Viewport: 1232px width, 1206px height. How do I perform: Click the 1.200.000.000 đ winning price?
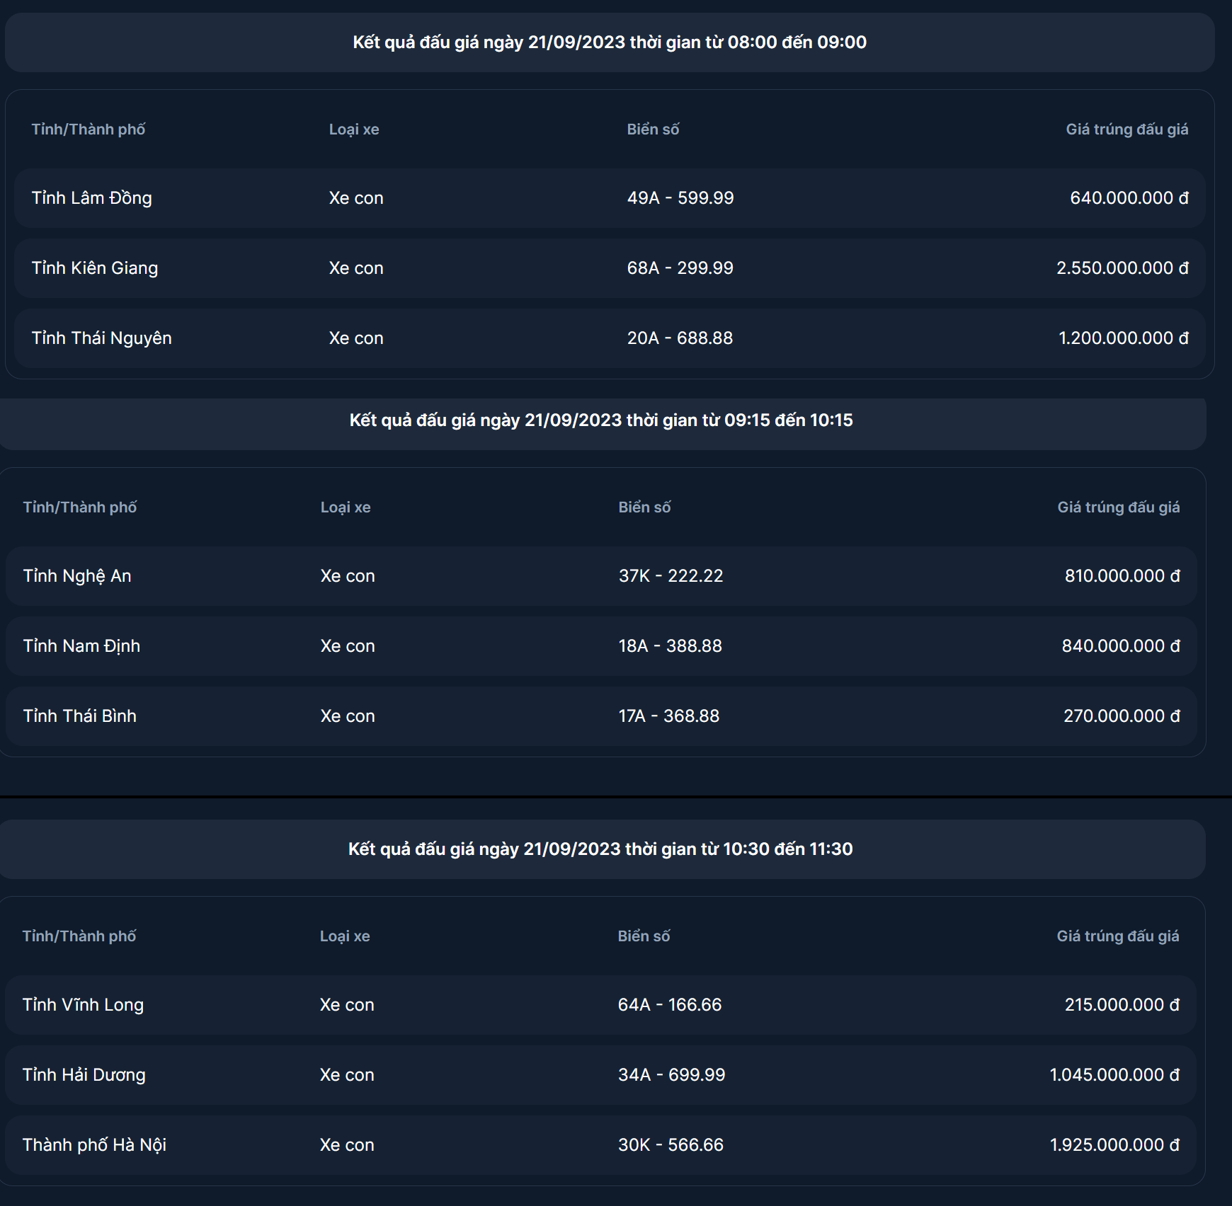(x=1123, y=338)
